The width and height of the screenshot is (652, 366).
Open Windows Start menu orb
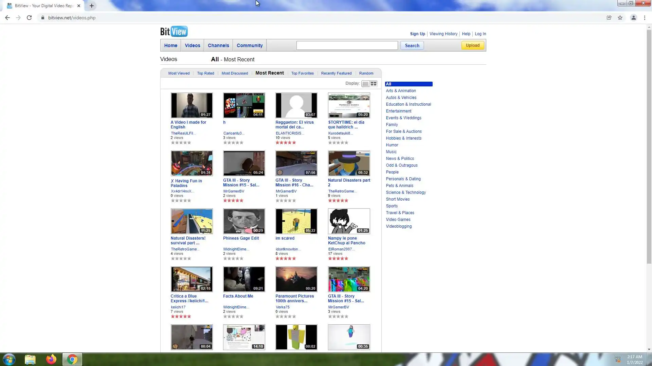click(x=9, y=359)
